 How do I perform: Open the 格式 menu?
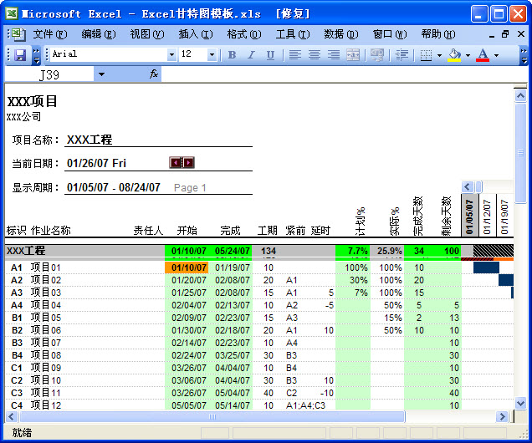pyautogui.click(x=243, y=34)
